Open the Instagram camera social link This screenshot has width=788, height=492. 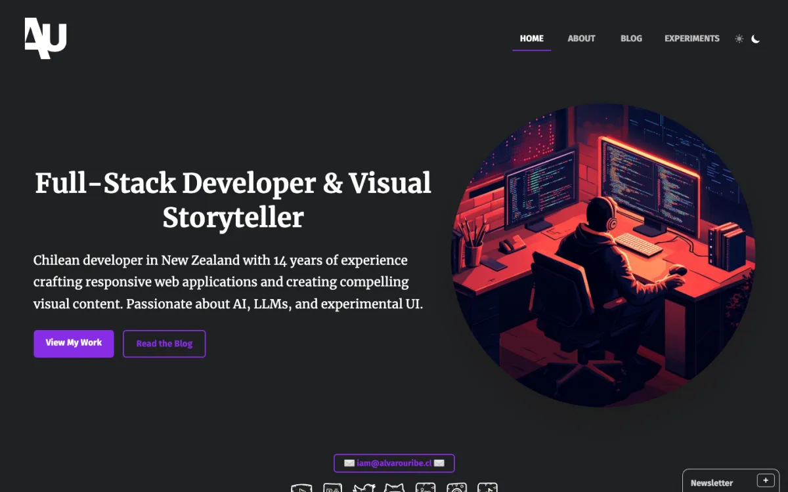coord(456,487)
